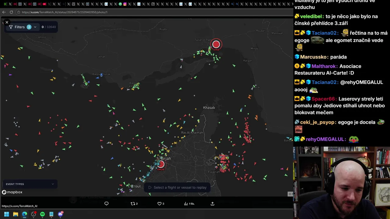
Task: Click the replay bar for flights or vessels
Action: (x=177, y=187)
